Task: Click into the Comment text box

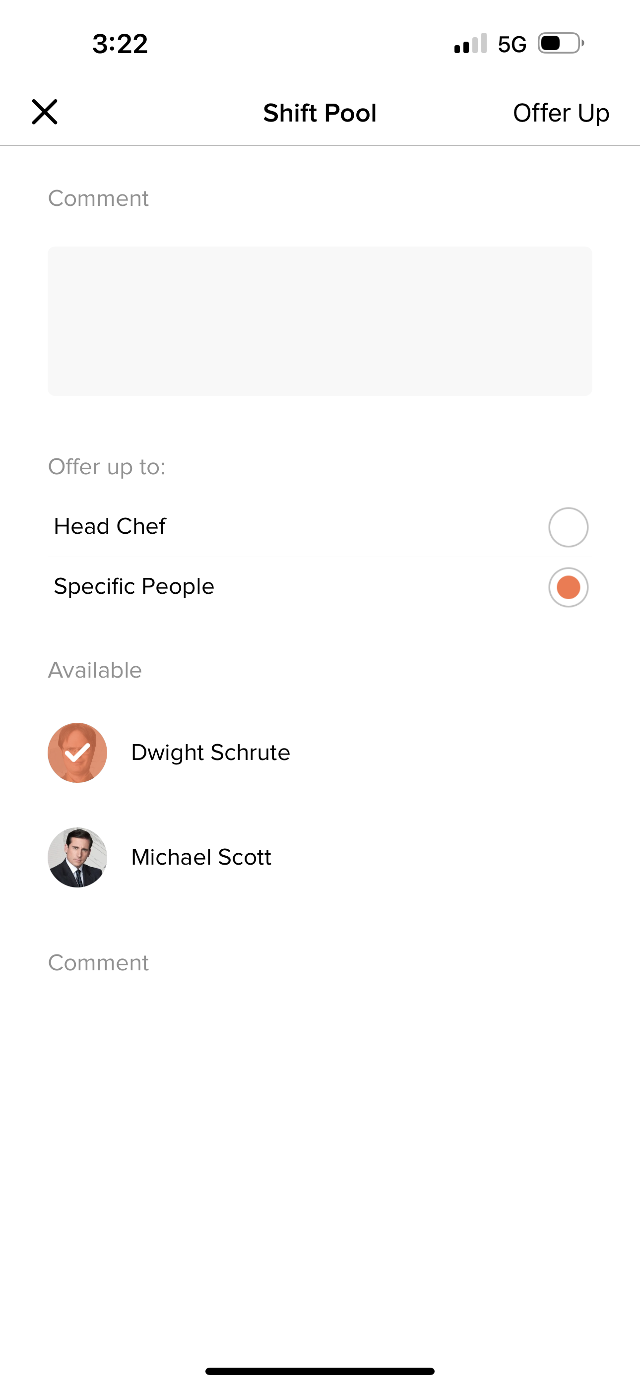Action: [320, 321]
